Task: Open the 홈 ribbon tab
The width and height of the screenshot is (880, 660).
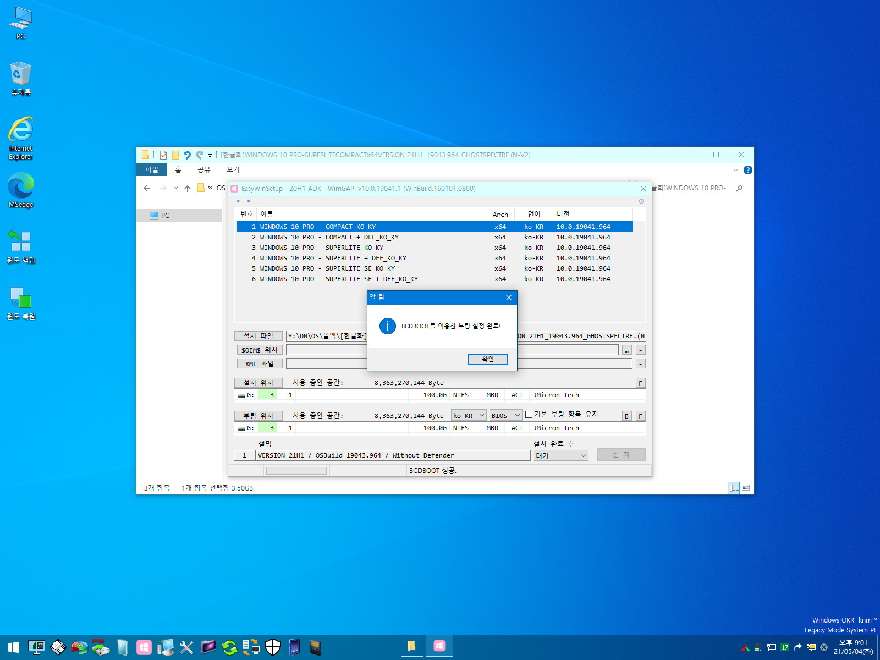Action: tap(178, 169)
